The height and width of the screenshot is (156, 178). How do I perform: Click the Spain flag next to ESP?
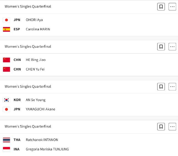click(x=7, y=29)
